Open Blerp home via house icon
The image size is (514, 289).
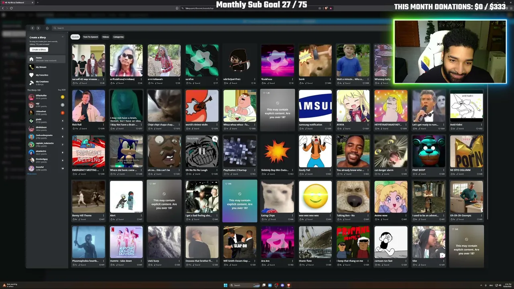(47, 28)
